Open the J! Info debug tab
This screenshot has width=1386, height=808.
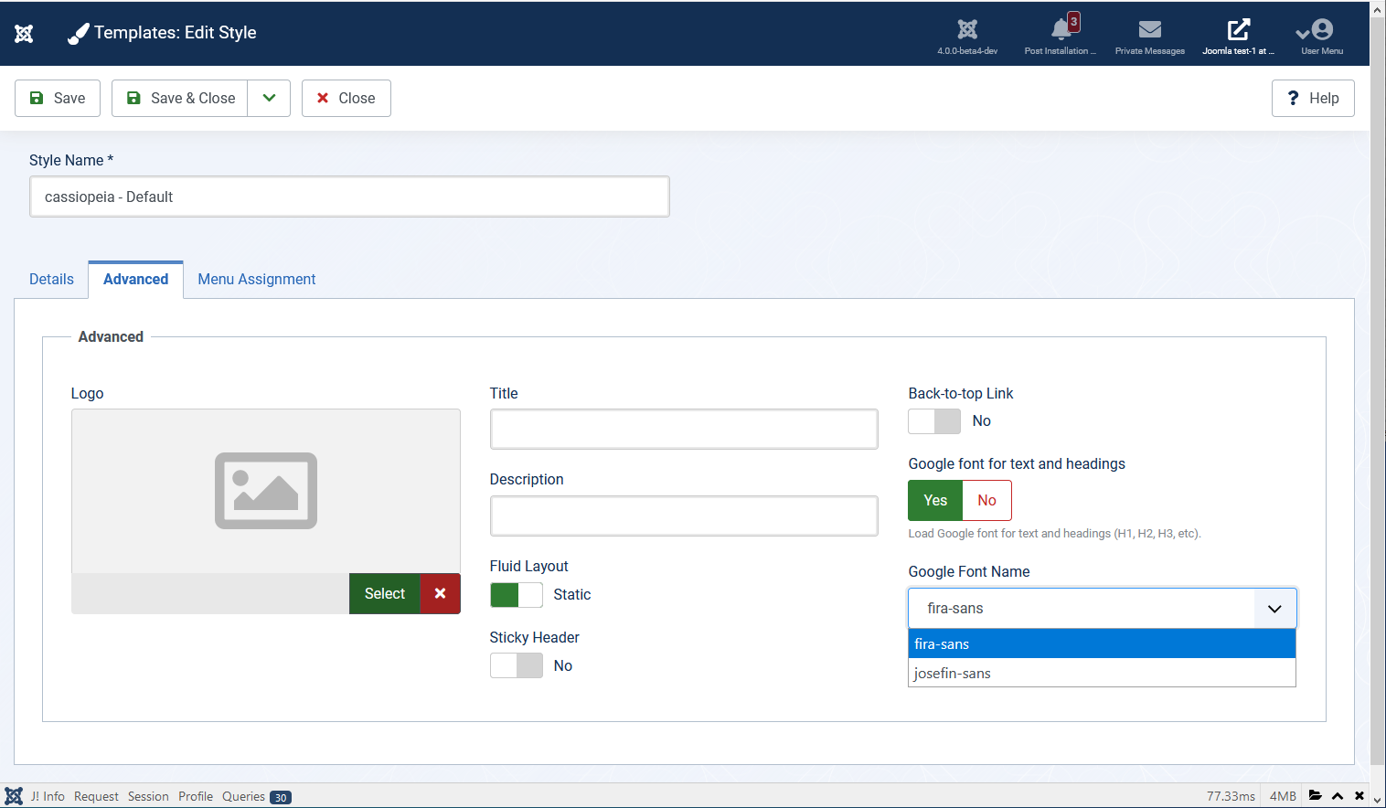click(48, 796)
